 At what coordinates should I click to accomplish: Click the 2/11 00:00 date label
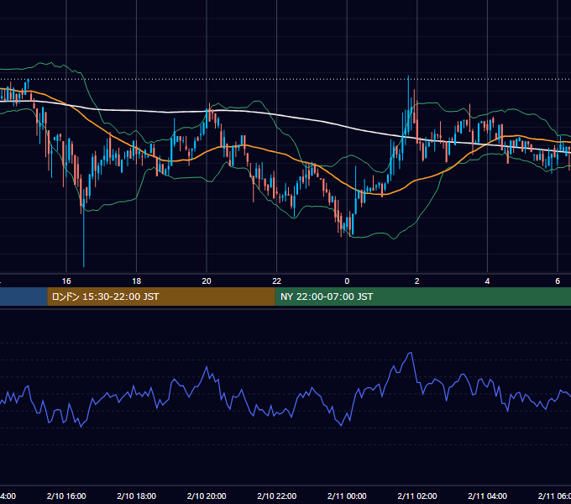[347, 496]
